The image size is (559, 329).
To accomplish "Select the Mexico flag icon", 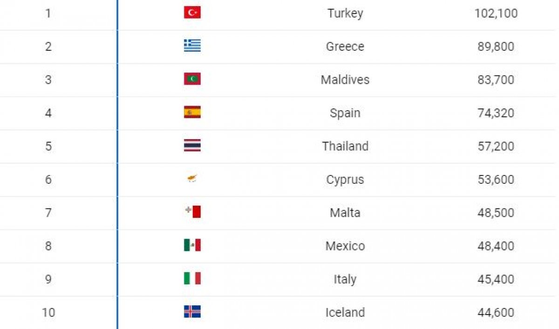I will click(192, 245).
